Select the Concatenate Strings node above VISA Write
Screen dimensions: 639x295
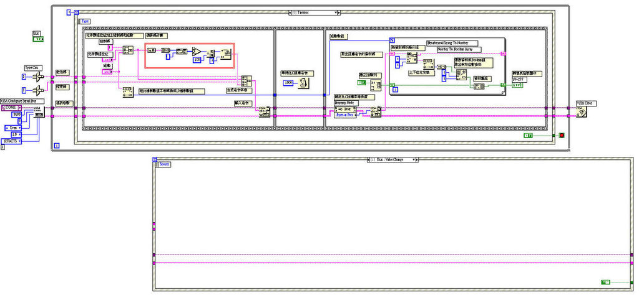coord(246,80)
